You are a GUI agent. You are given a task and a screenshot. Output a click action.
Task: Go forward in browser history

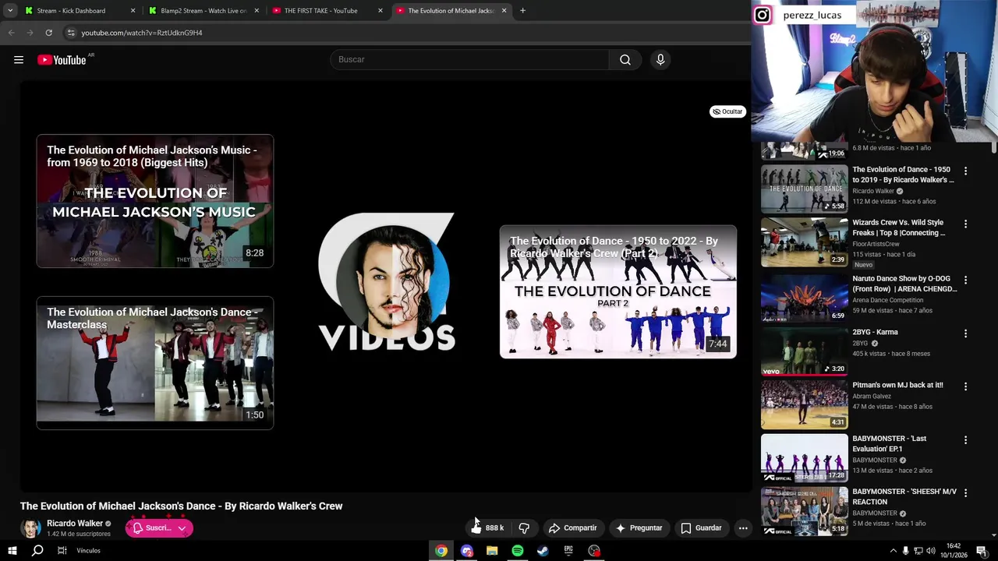[30, 33]
